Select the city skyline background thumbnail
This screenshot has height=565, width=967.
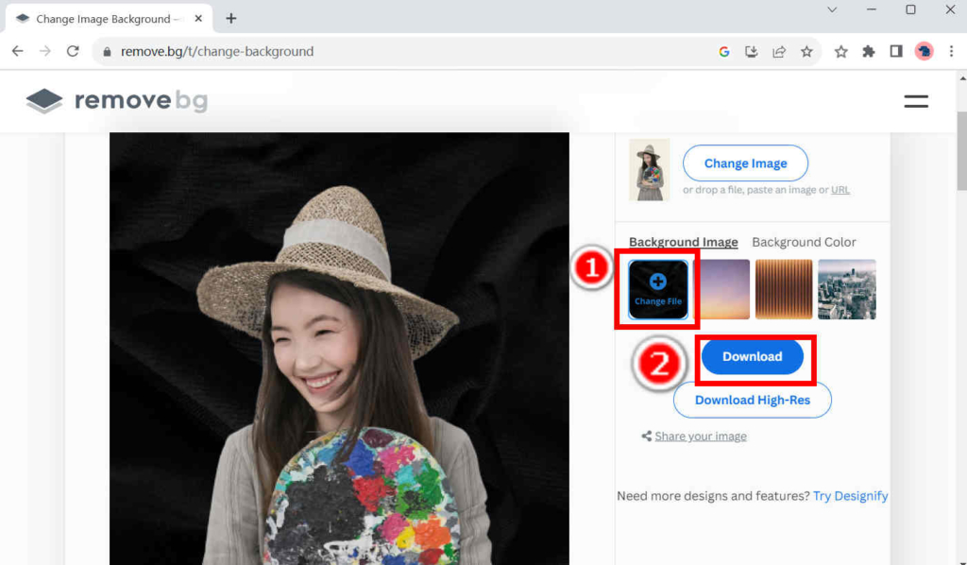846,289
